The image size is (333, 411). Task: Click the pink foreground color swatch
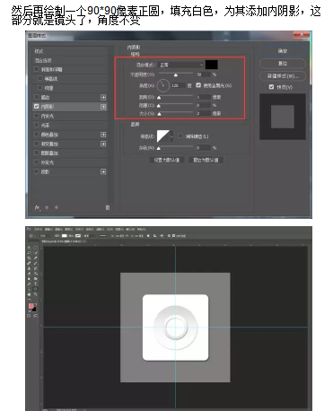pyautogui.click(x=31, y=306)
